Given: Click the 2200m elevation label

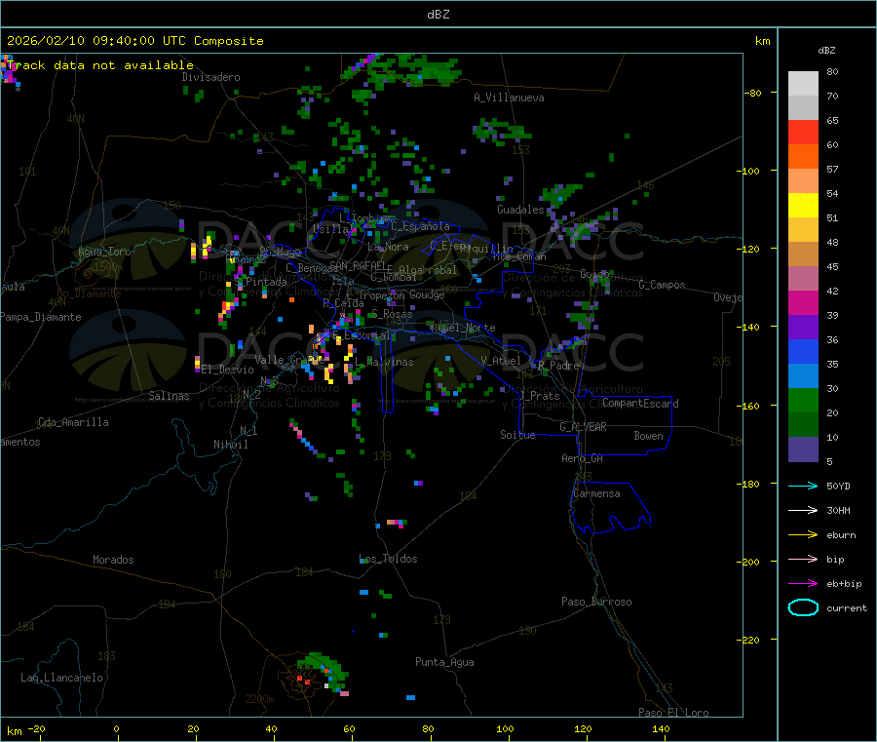Looking at the screenshot, I should pos(259,699).
